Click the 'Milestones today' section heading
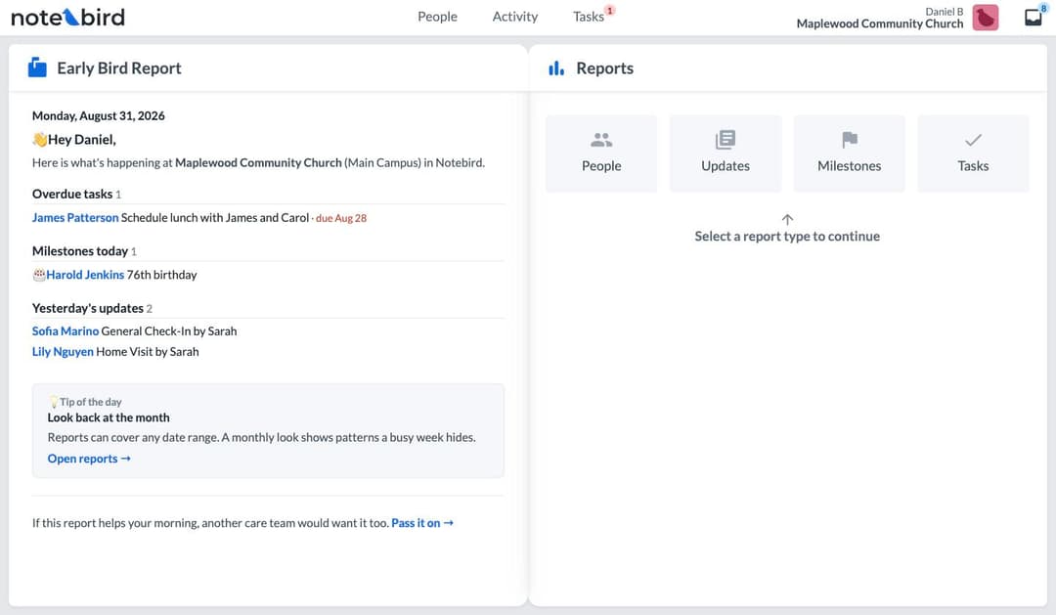 click(80, 251)
